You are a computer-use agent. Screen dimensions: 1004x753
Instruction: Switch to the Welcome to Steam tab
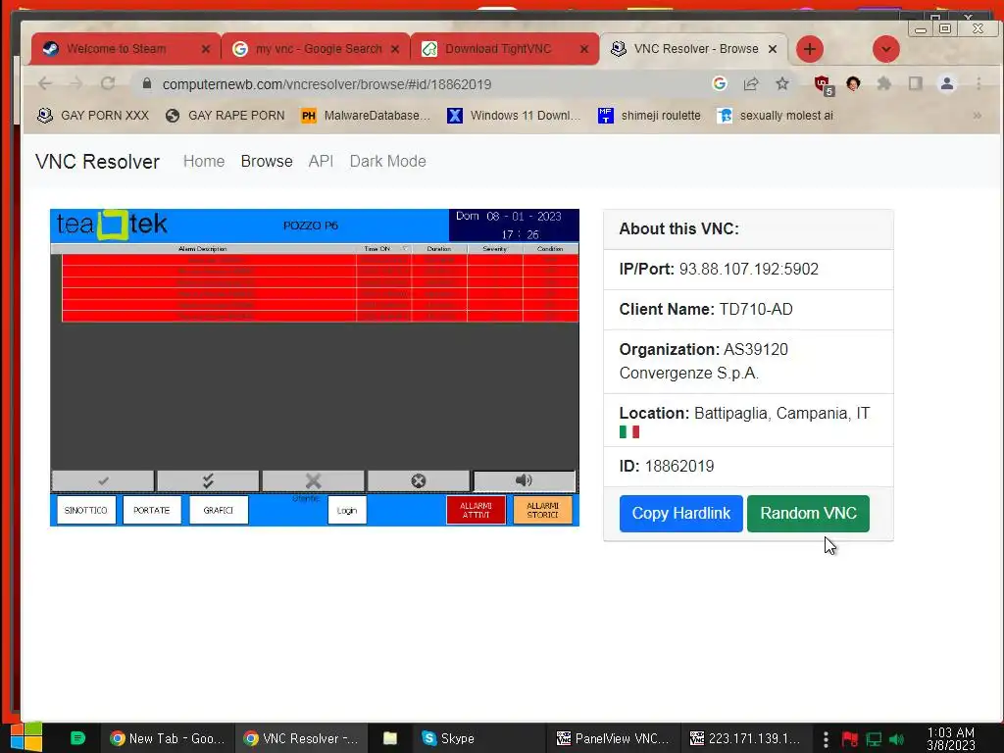pyautogui.click(x=125, y=49)
